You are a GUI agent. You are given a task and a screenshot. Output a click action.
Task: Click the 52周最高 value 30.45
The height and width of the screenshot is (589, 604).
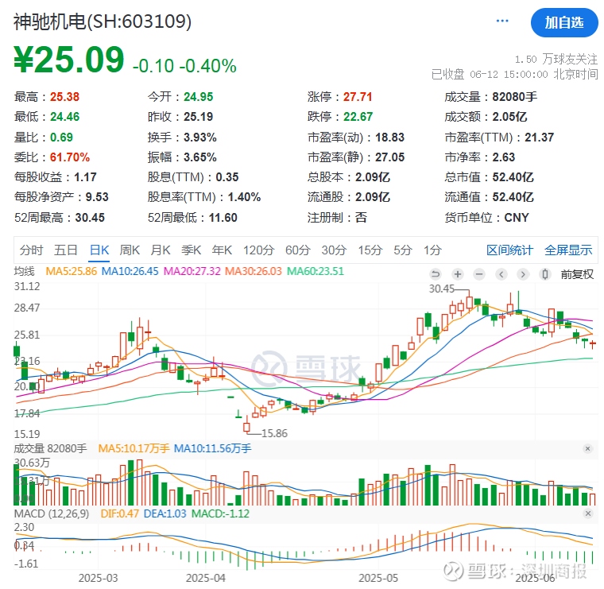[x=90, y=218]
